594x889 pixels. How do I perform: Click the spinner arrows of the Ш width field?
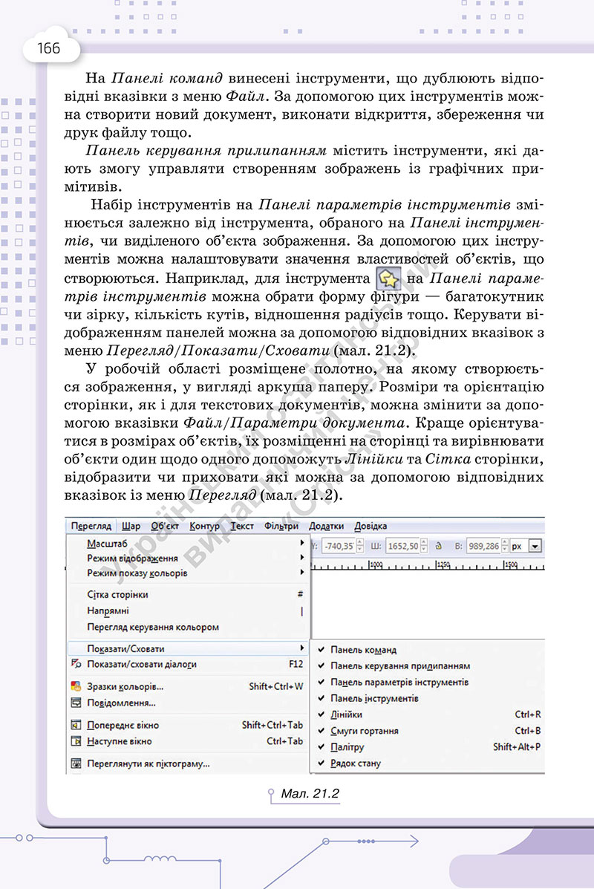pyautogui.click(x=424, y=546)
